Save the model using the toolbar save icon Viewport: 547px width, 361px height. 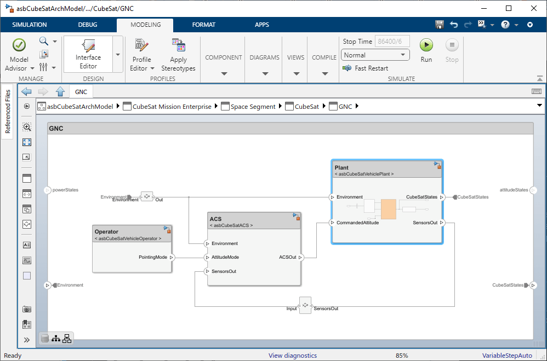(x=439, y=25)
